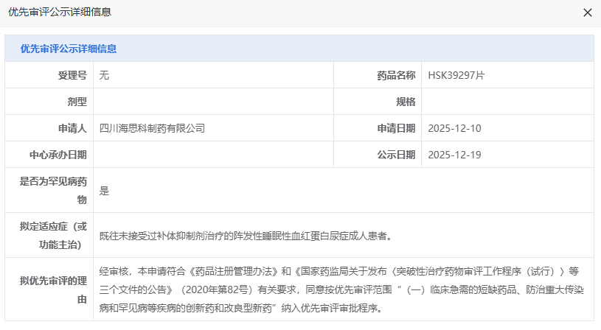Click the 申请人 label

coord(72,128)
